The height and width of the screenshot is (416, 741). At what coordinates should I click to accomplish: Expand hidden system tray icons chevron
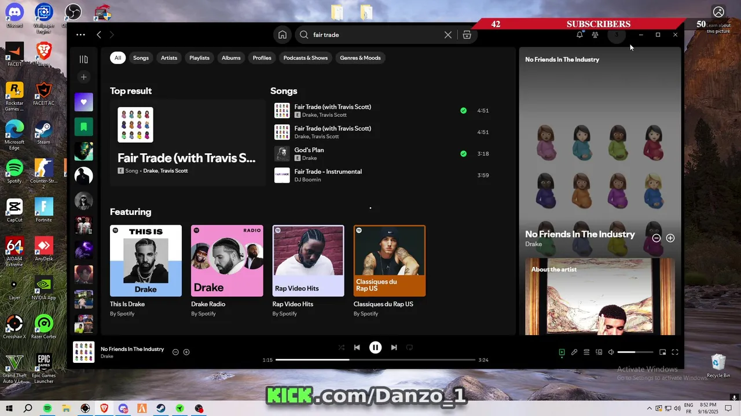tap(649, 408)
